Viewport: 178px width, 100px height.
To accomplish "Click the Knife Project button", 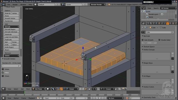I will tap(11, 47).
